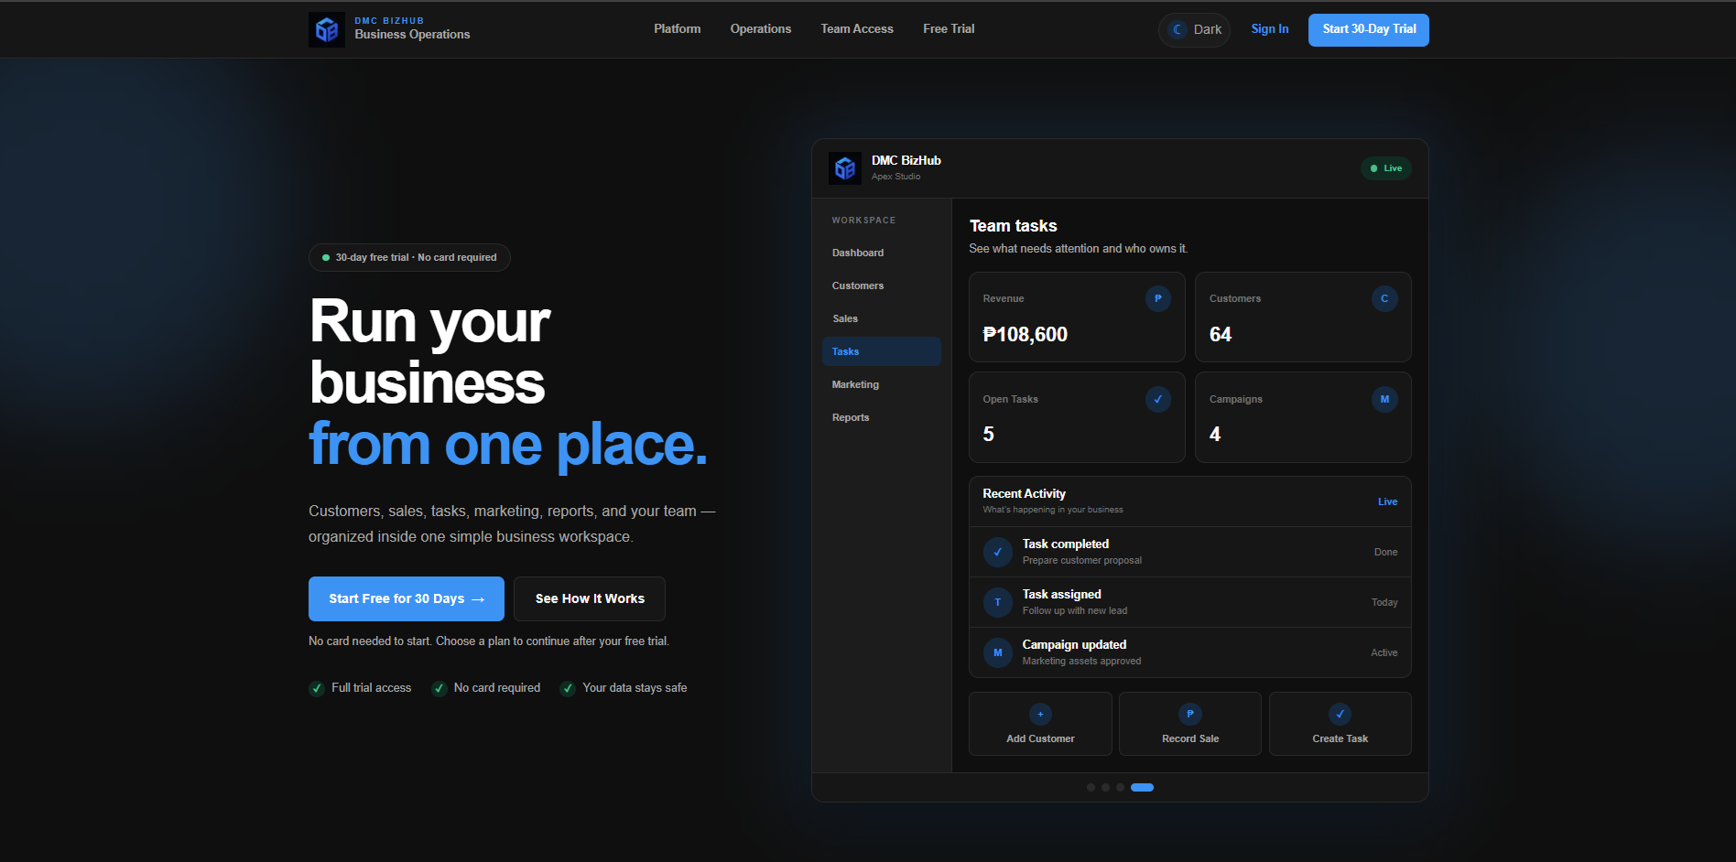Click the plus icon above Add Customer
Viewport: 1736px width, 862px height.
[1040, 714]
